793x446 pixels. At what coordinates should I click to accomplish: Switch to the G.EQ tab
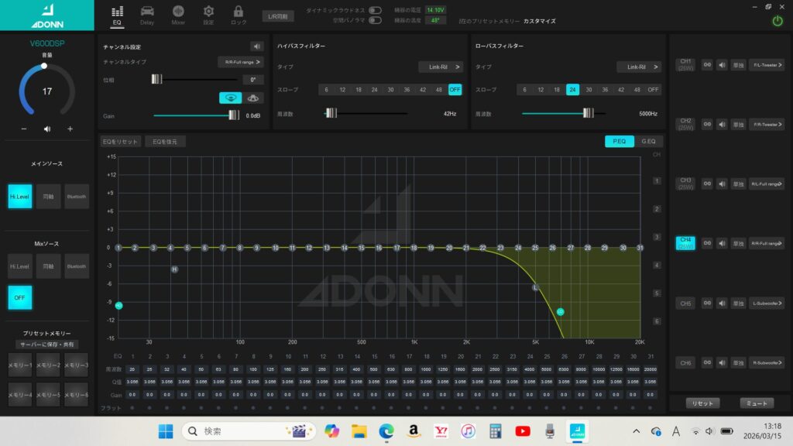click(648, 142)
